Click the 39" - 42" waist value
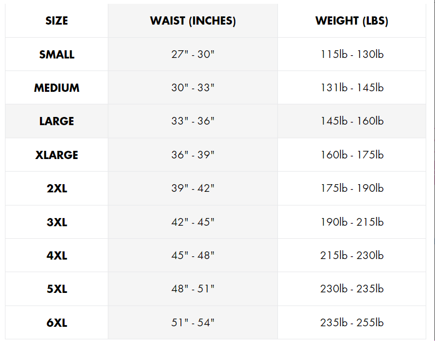The width and height of the screenshot is (435, 341). [193, 189]
